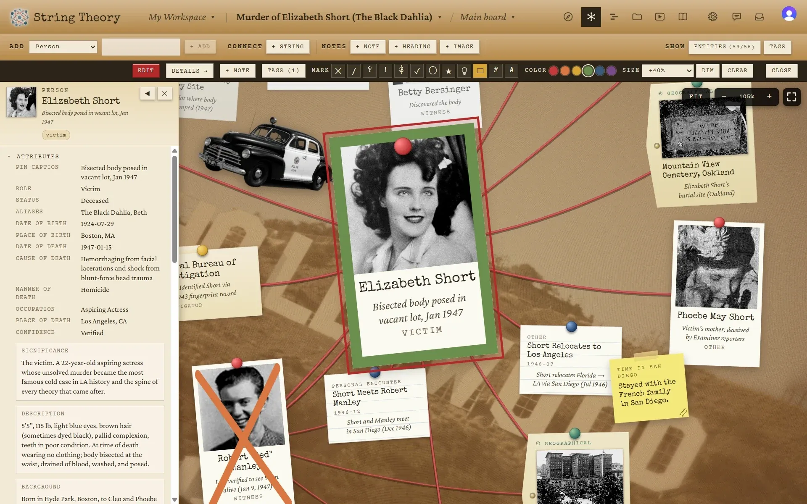Go back with the panel's left arrow

(148, 94)
